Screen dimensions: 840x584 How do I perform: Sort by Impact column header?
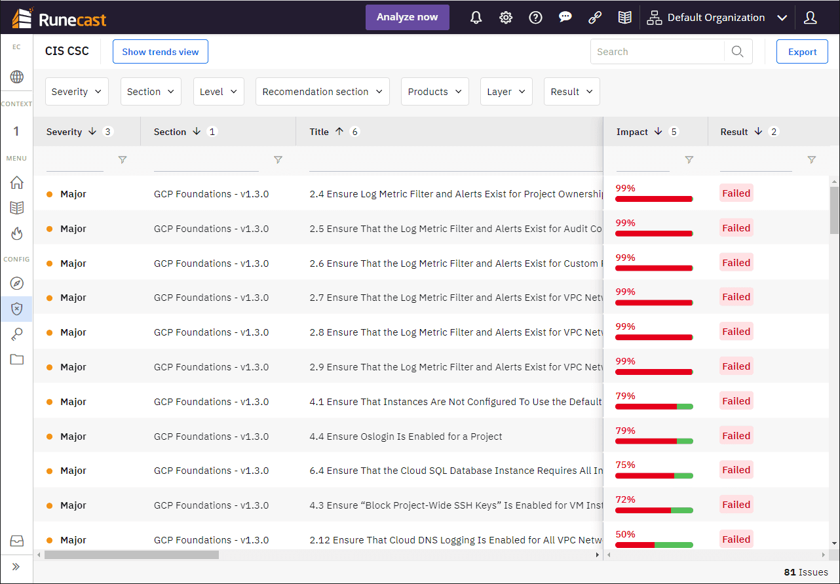tap(632, 132)
